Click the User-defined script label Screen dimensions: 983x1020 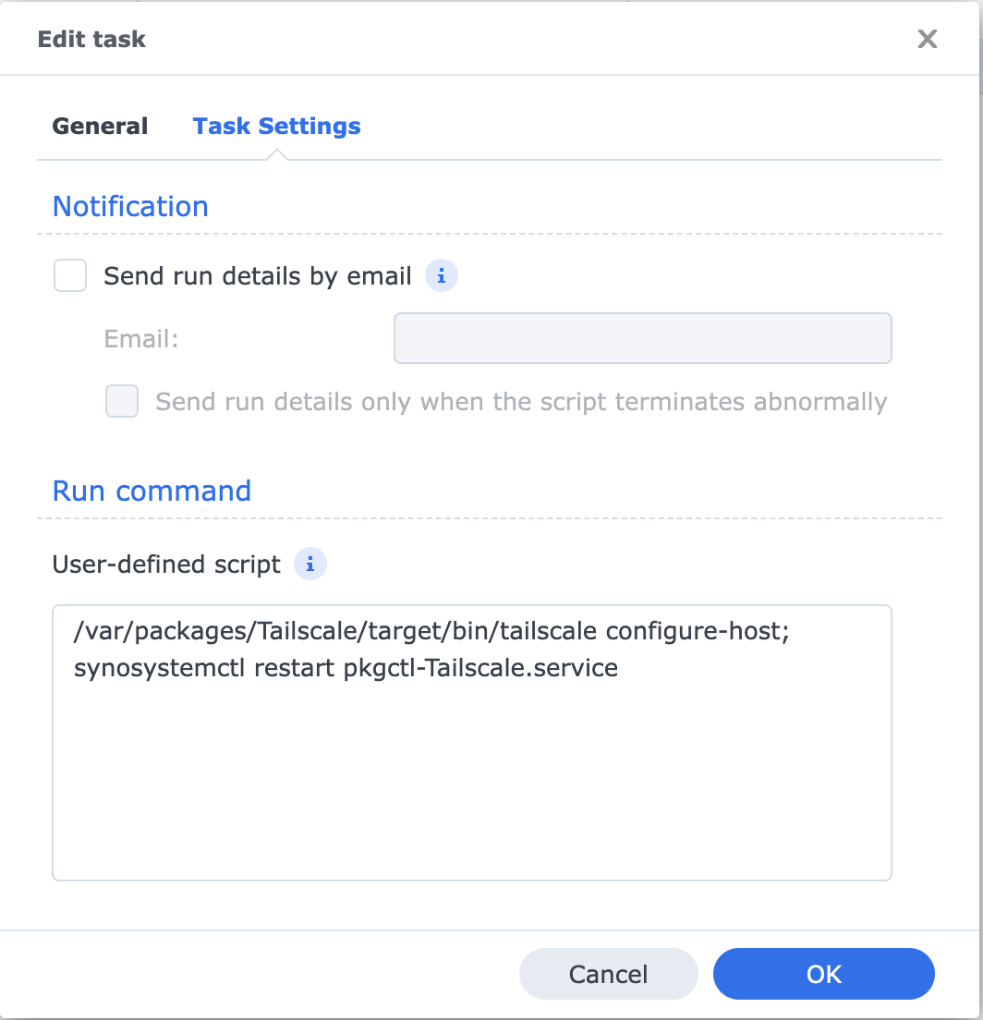[x=164, y=564]
